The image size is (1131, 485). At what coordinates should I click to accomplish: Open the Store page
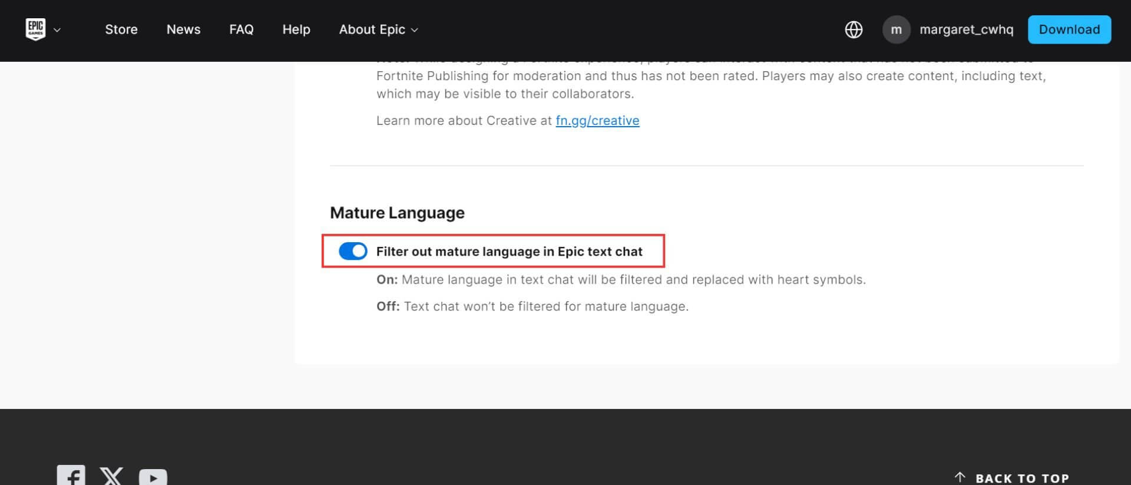[121, 29]
